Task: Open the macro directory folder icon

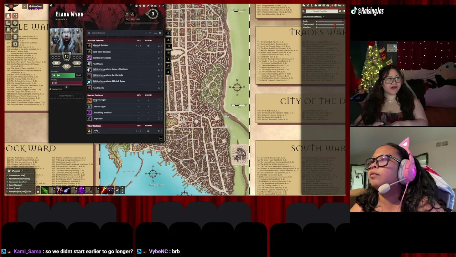Action: (38, 192)
